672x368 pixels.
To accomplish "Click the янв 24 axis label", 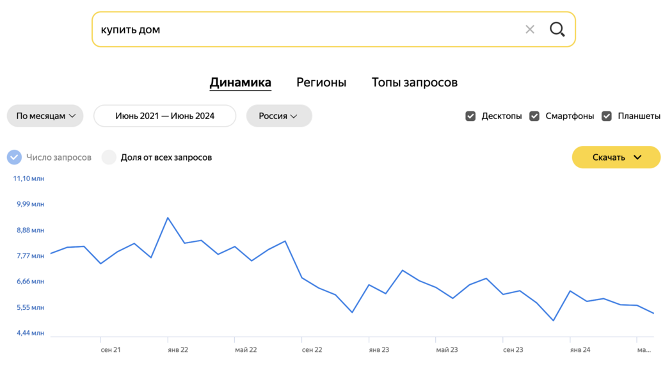I will tap(580, 350).
